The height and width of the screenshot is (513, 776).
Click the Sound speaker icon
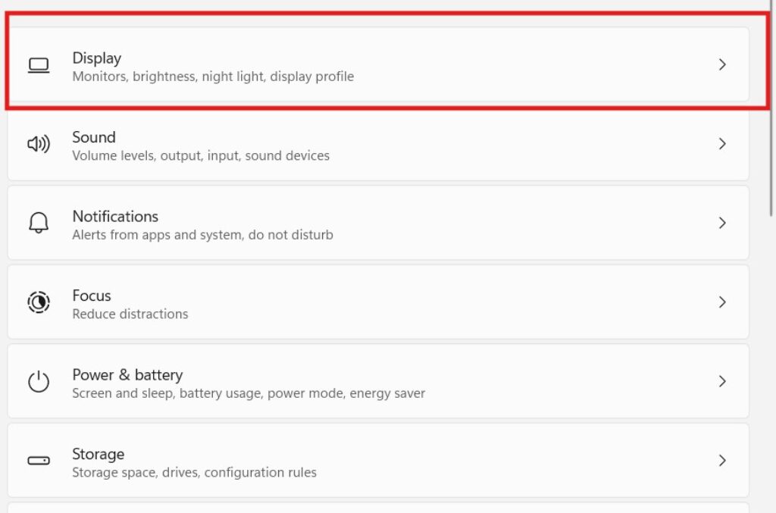[x=38, y=144]
